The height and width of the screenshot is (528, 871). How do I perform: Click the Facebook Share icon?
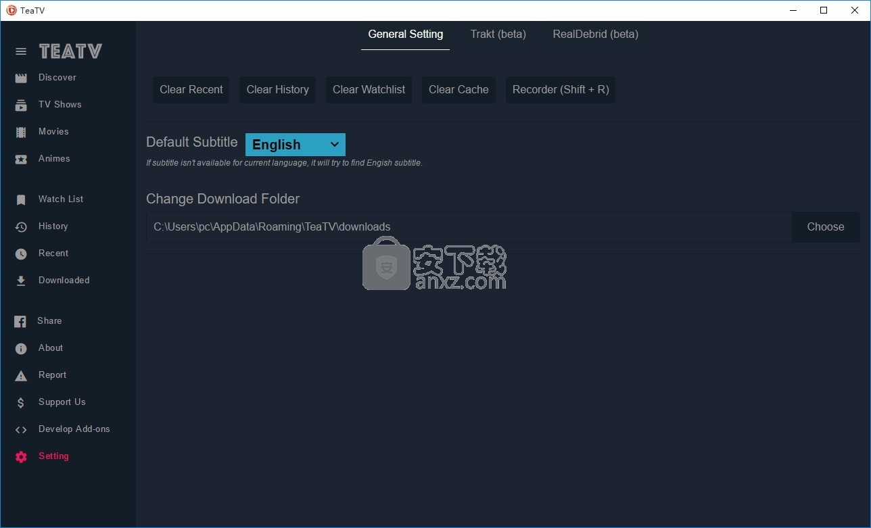pos(20,321)
